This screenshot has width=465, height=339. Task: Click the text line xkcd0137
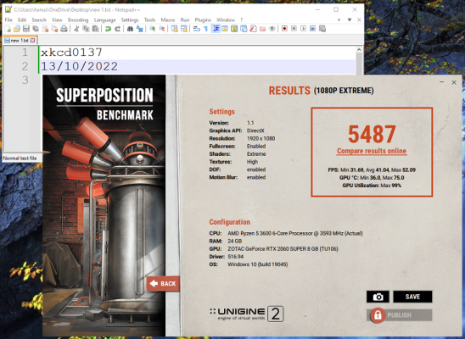71,53
